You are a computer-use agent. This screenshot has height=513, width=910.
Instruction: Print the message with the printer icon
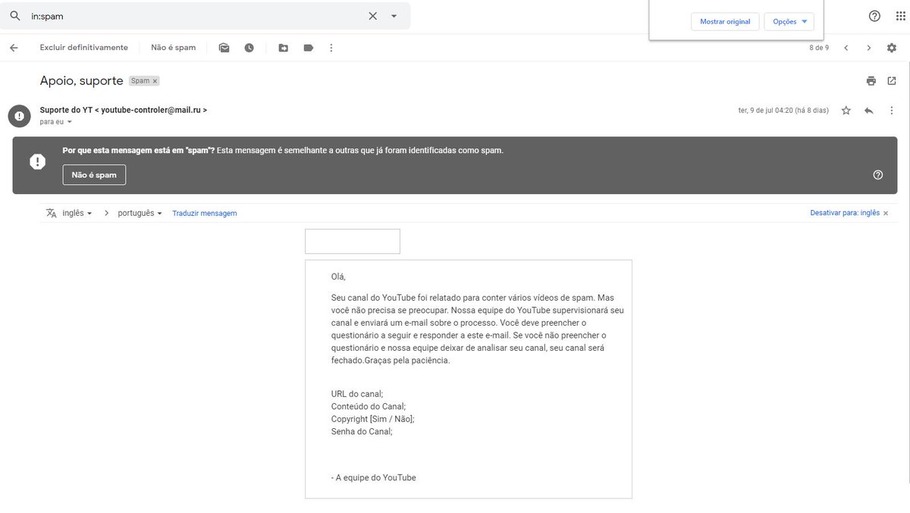[871, 81]
